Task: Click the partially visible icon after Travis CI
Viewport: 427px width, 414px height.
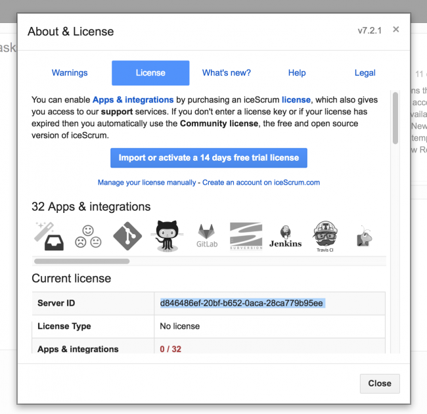Action: point(363,236)
